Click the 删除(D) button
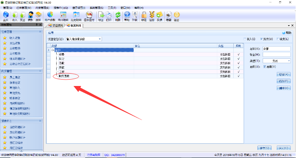Image resolution: width=296 pixels, height=158 pixels. 284,88
